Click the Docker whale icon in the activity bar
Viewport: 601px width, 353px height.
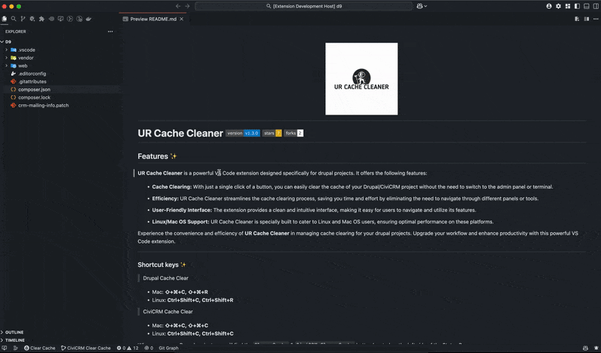[x=89, y=19]
